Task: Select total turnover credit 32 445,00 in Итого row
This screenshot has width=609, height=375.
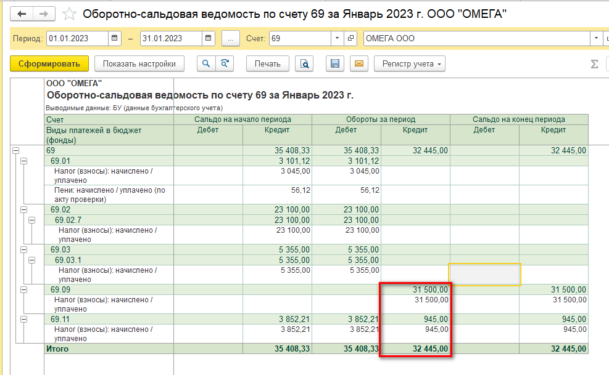Action: click(x=416, y=349)
